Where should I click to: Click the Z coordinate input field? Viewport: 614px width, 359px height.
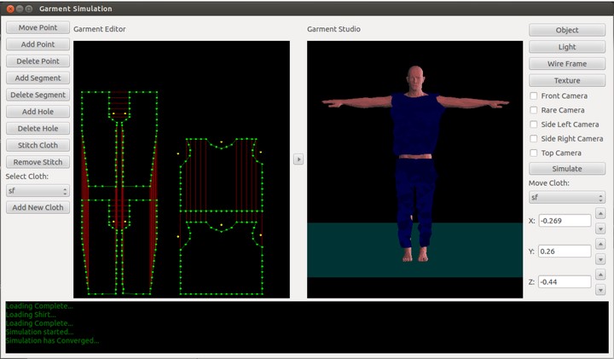click(565, 282)
